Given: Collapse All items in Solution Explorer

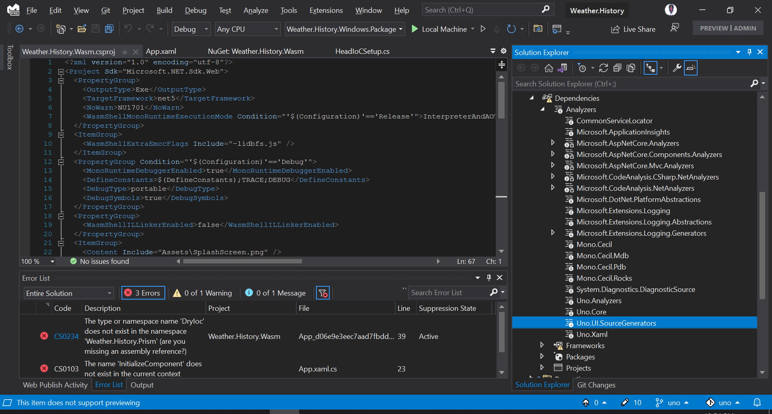Looking at the screenshot, I should 618,68.
